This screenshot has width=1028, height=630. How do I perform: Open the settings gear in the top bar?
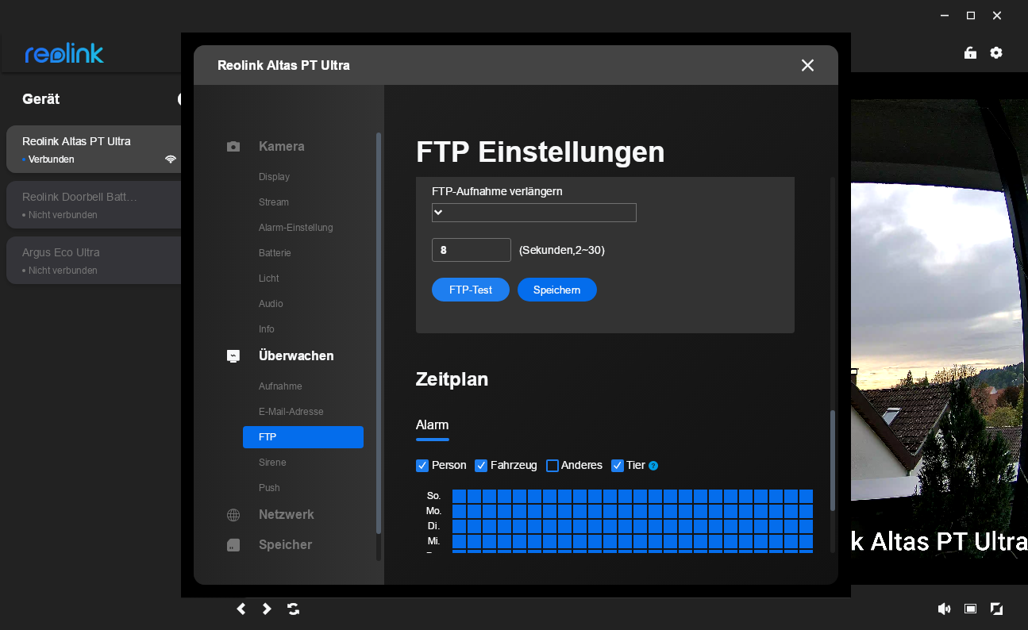pyautogui.click(x=996, y=53)
